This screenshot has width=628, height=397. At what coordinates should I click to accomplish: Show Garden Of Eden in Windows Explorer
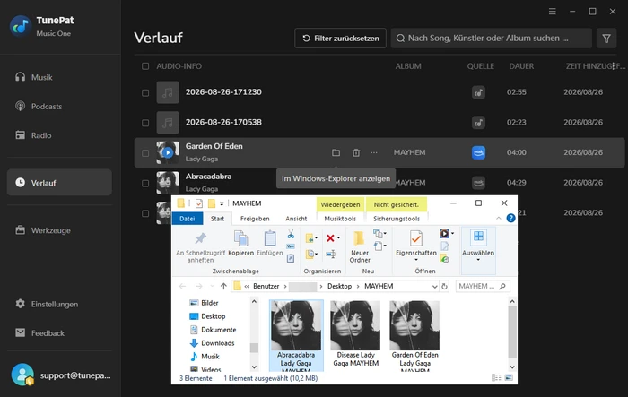pyautogui.click(x=336, y=152)
